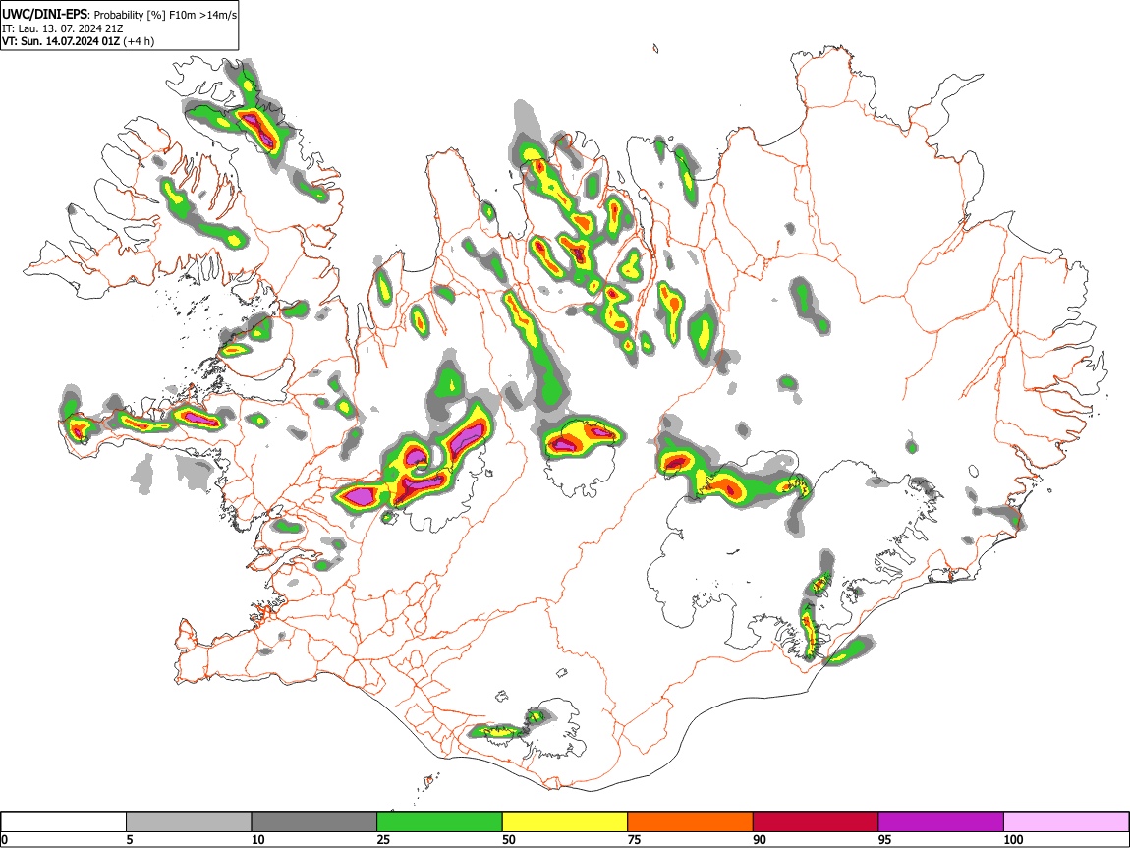This screenshot has width=1130, height=848.
Task: Click the UWC/DINI-EPS title text
Action: tap(44, 15)
